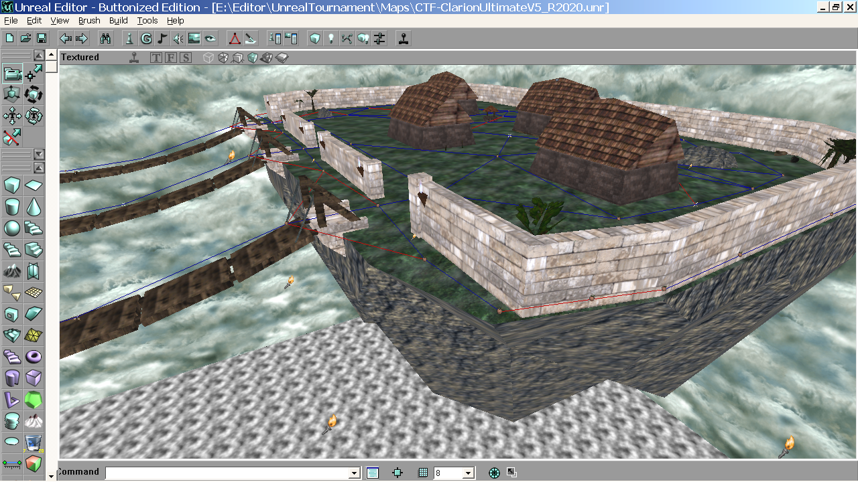Click the S side view button
The image size is (858, 482).
tap(186, 58)
